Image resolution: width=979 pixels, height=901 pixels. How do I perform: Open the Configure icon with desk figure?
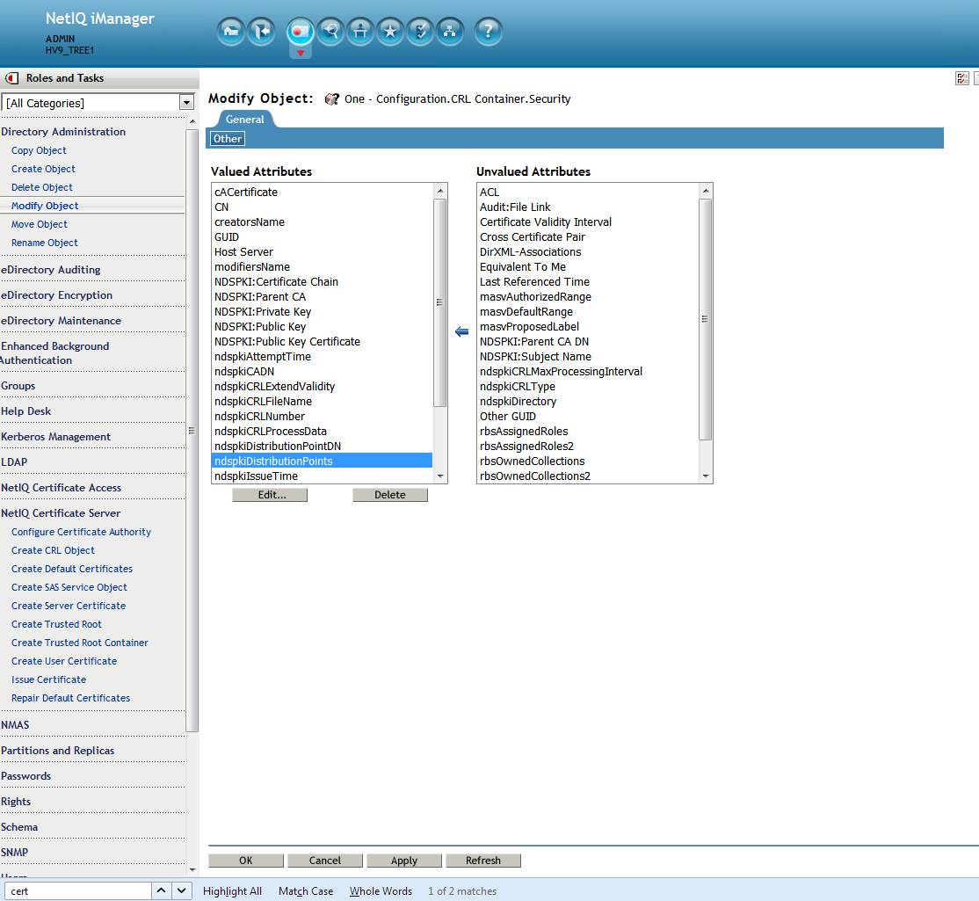click(360, 31)
